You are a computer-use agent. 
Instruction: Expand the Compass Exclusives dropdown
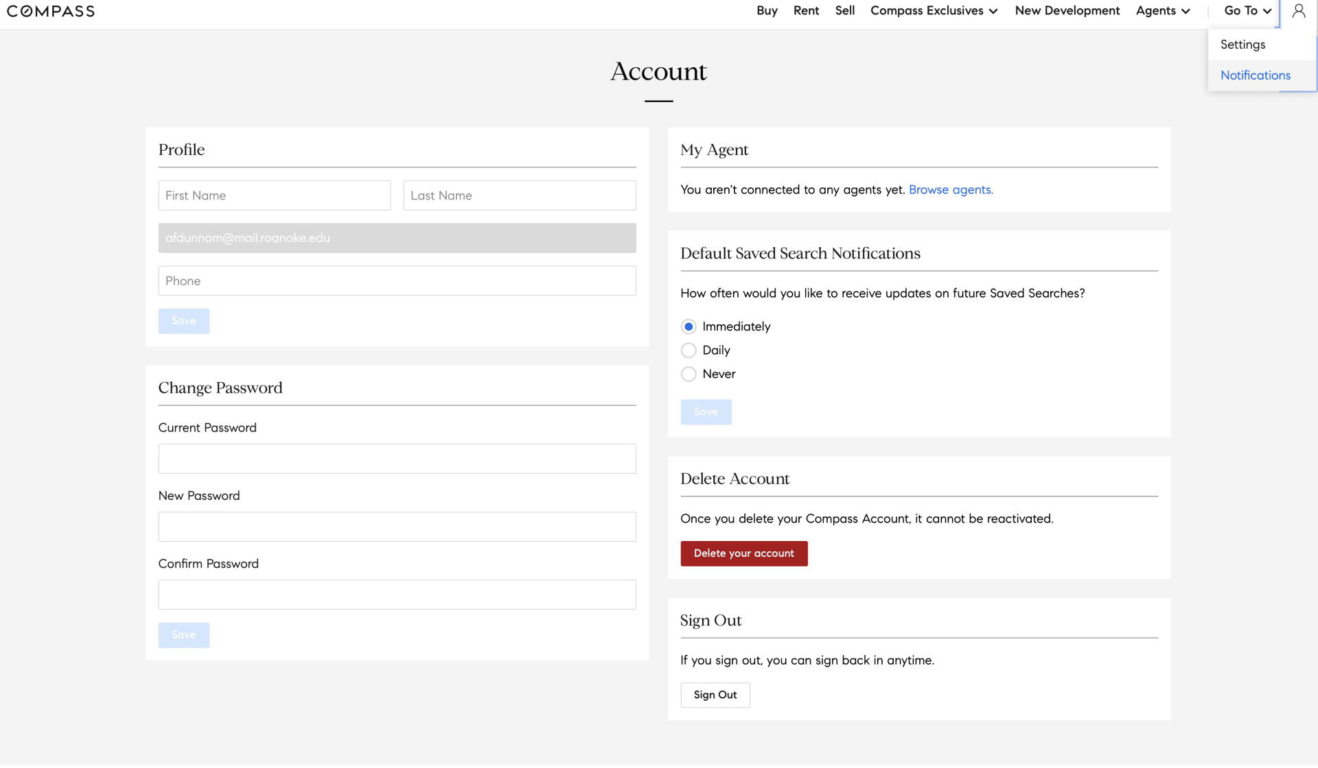tap(934, 11)
